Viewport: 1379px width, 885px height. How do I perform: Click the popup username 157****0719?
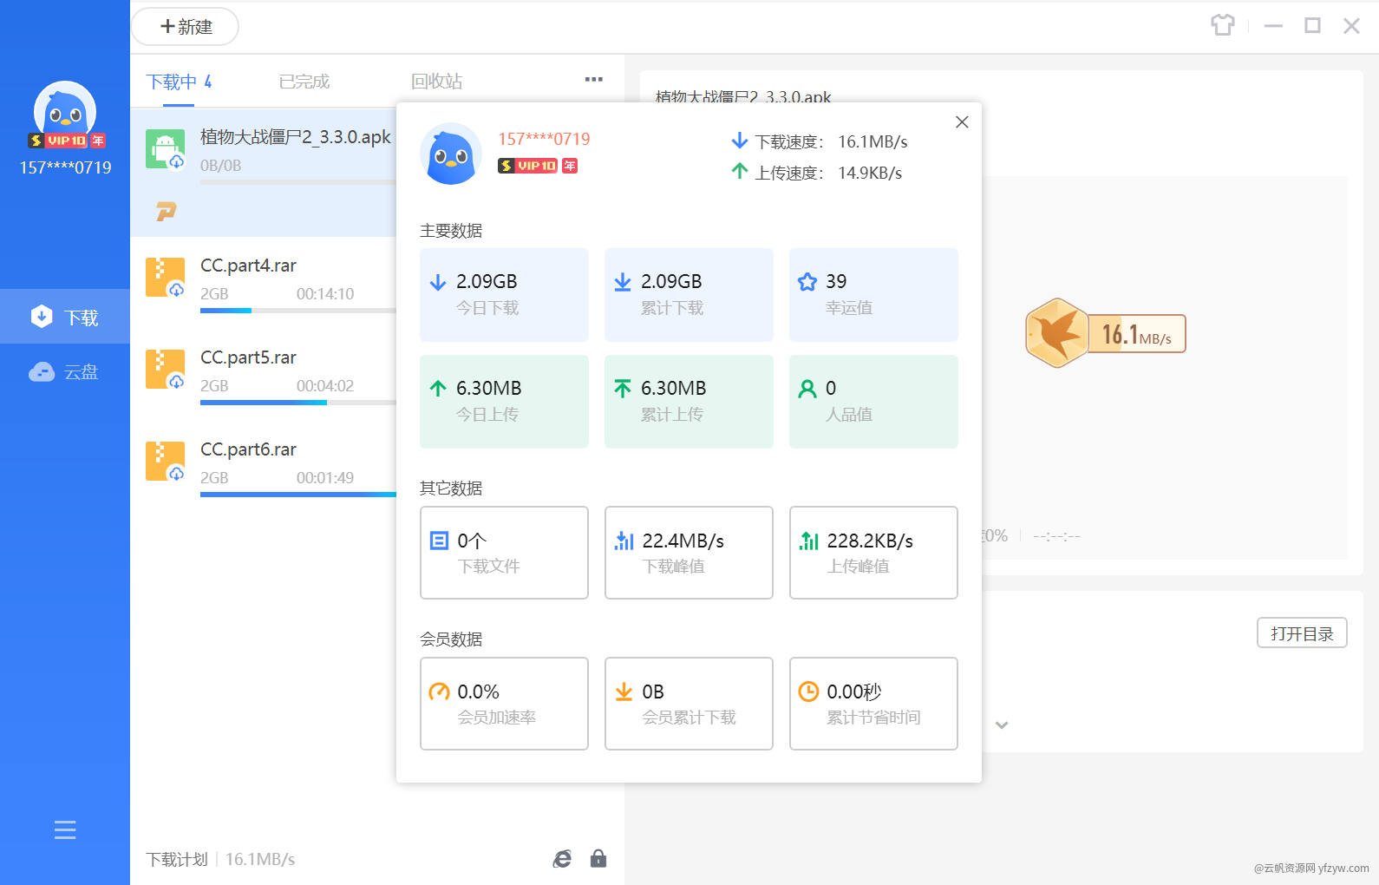pyautogui.click(x=544, y=139)
